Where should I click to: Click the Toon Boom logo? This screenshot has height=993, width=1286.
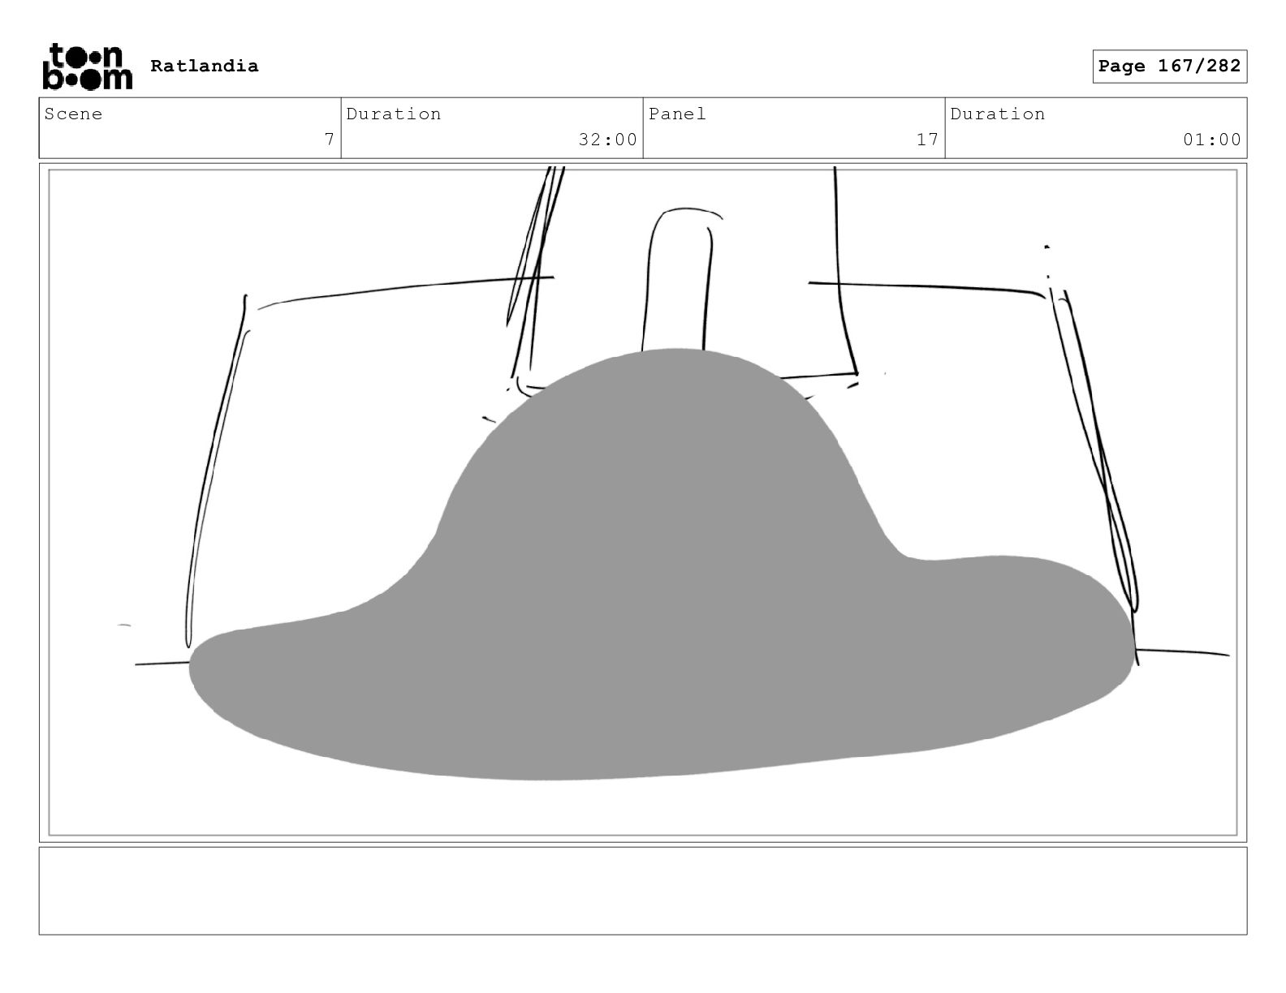(x=87, y=67)
